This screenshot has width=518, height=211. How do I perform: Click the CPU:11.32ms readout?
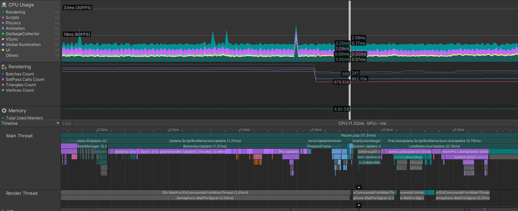[351, 123]
